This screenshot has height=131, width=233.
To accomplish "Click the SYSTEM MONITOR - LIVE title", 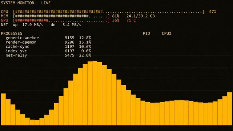I will point(26,3).
